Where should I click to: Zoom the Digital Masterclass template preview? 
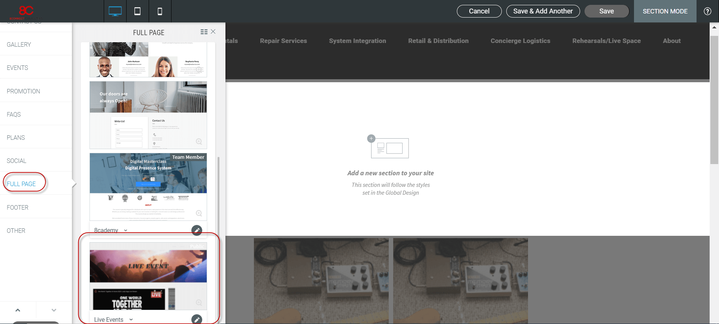[x=199, y=213]
